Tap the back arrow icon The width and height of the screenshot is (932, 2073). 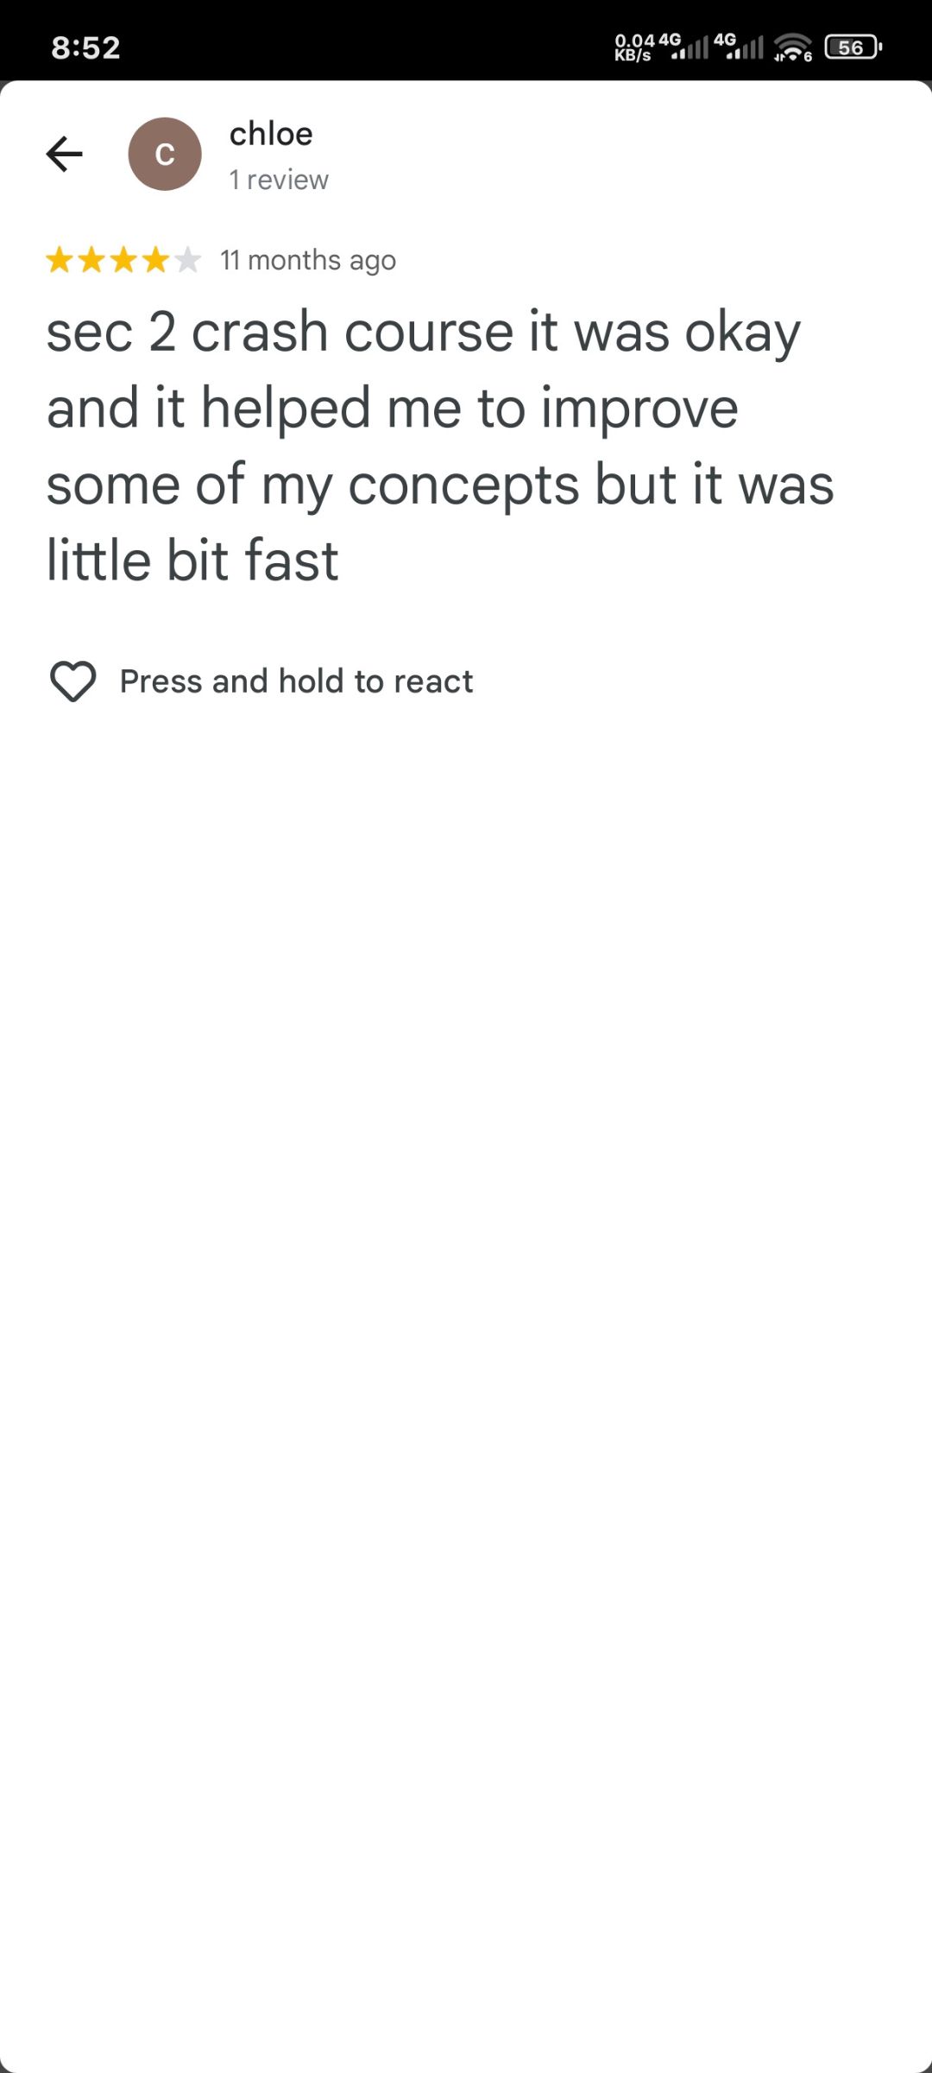(x=65, y=155)
